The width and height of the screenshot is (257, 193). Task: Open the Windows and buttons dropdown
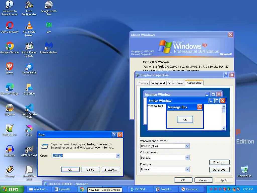pos(187,146)
